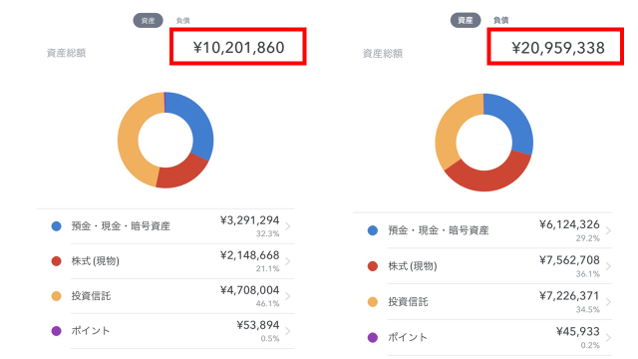Click red dot beside left 株式(現物)
638x359 pixels.
point(57,261)
